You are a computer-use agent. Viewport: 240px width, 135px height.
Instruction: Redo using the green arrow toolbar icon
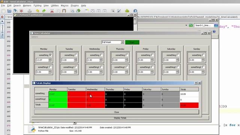(44, 11)
